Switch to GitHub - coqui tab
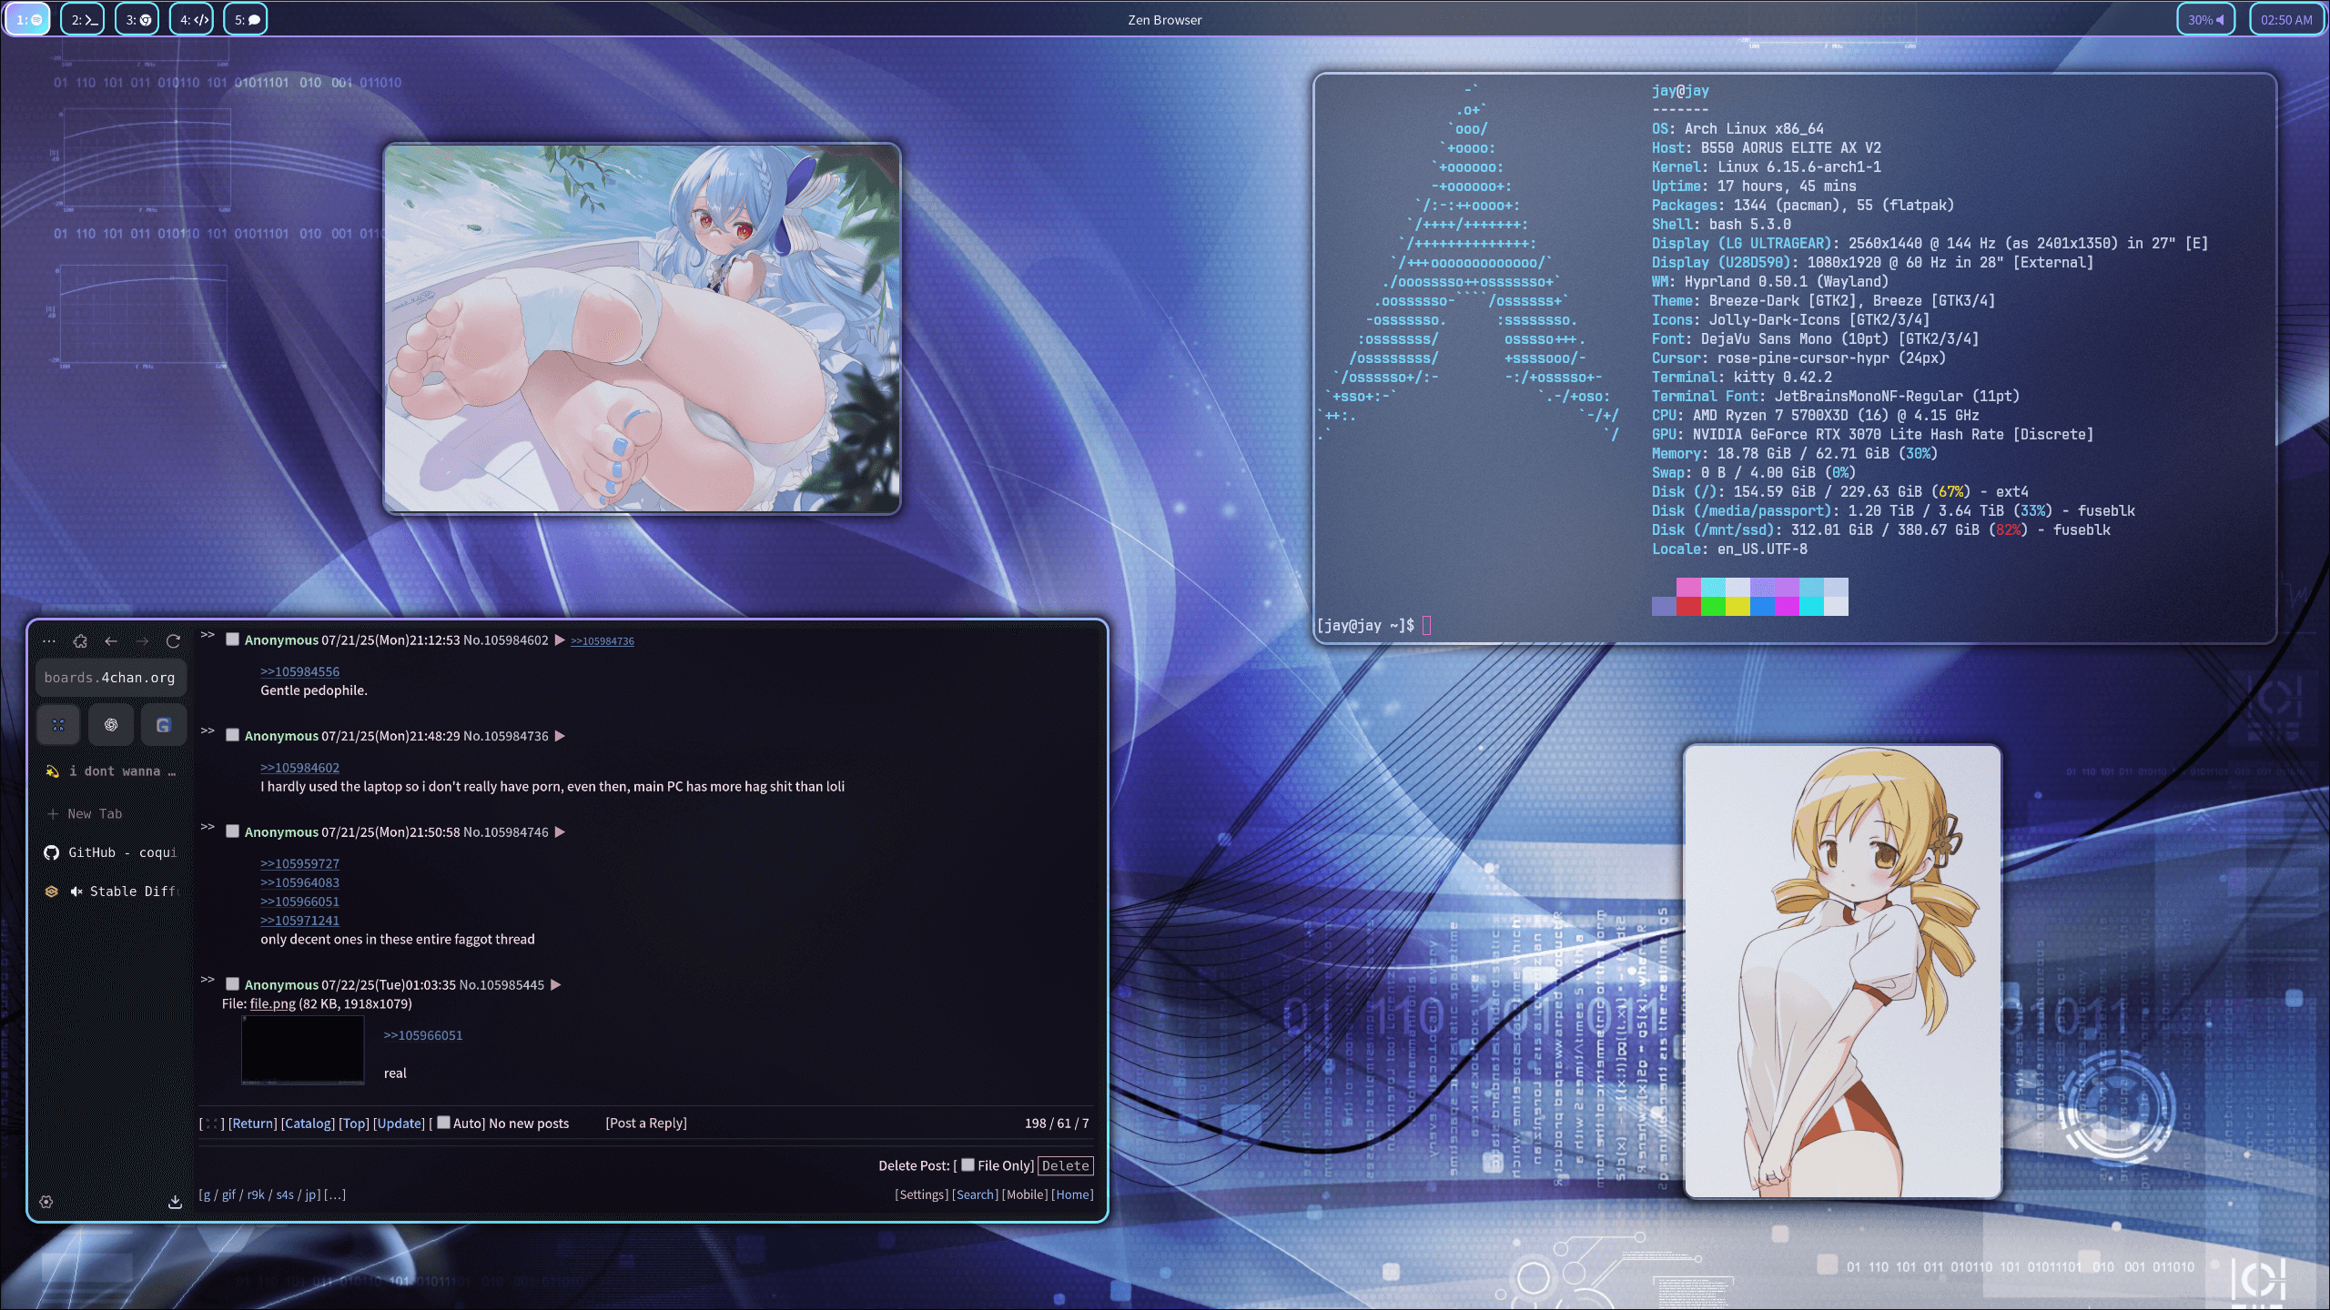 tap(110, 852)
